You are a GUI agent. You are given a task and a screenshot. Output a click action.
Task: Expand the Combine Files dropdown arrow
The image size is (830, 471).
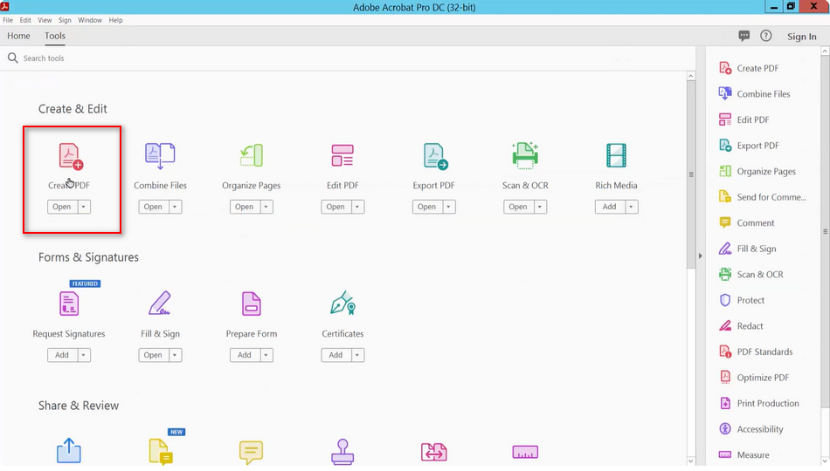point(175,207)
